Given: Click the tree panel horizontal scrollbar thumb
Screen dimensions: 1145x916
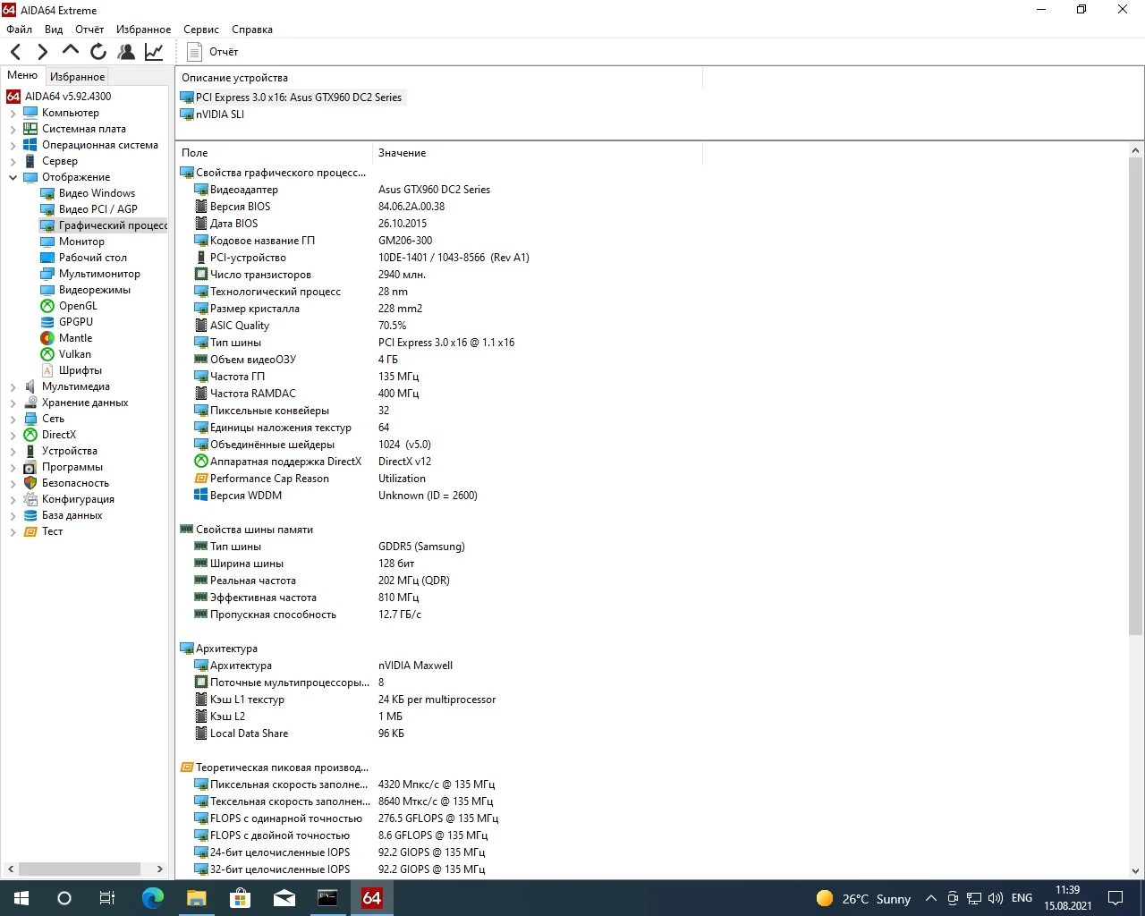Looking at the screenshot, I should pyautogui.click(x=80, y=869).
